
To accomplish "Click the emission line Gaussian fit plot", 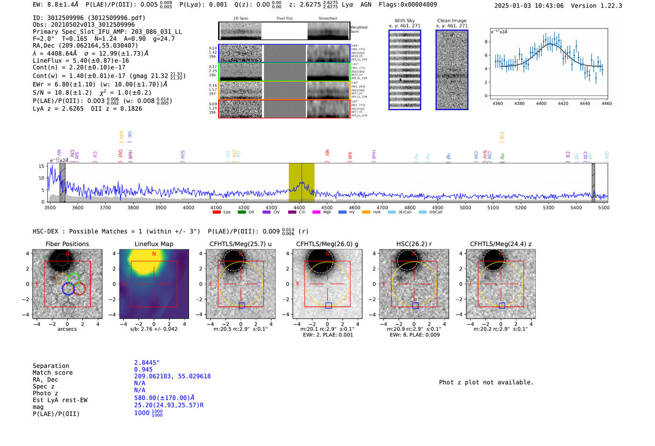I will point(549,64).
